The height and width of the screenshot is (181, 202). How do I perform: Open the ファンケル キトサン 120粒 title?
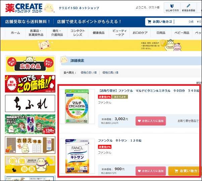120,140
